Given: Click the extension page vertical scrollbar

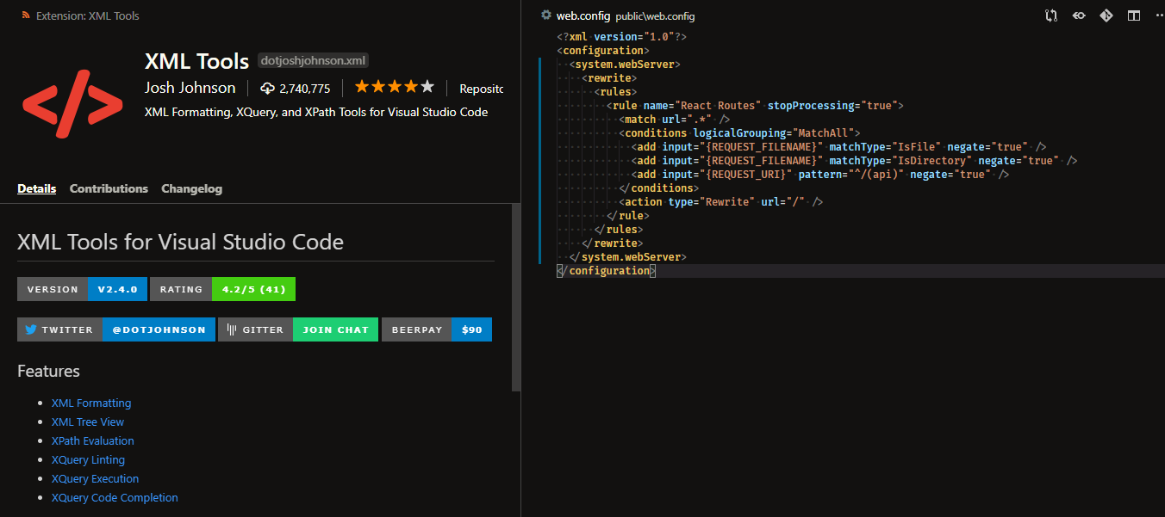Looking at the screenshot, I should (x=516, y=298).
